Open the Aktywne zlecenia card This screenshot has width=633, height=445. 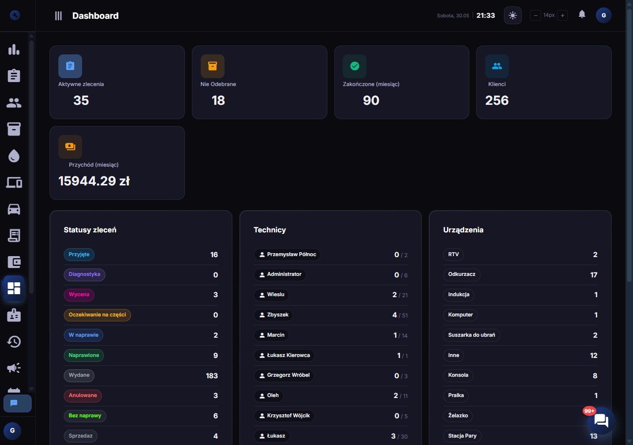pos(117,82)
